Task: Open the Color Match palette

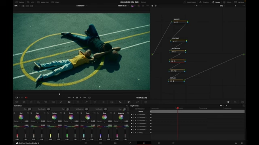Action: [x=24, y=102]
